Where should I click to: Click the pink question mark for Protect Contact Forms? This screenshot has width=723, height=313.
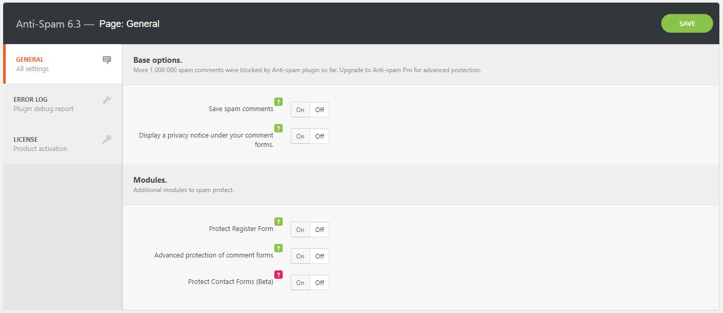pyautogui.click(x=279, y=275)
